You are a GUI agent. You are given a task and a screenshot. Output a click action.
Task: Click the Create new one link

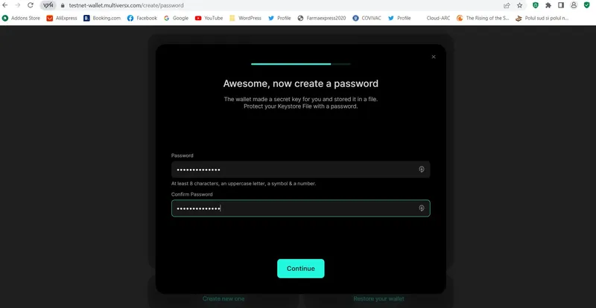223,298
